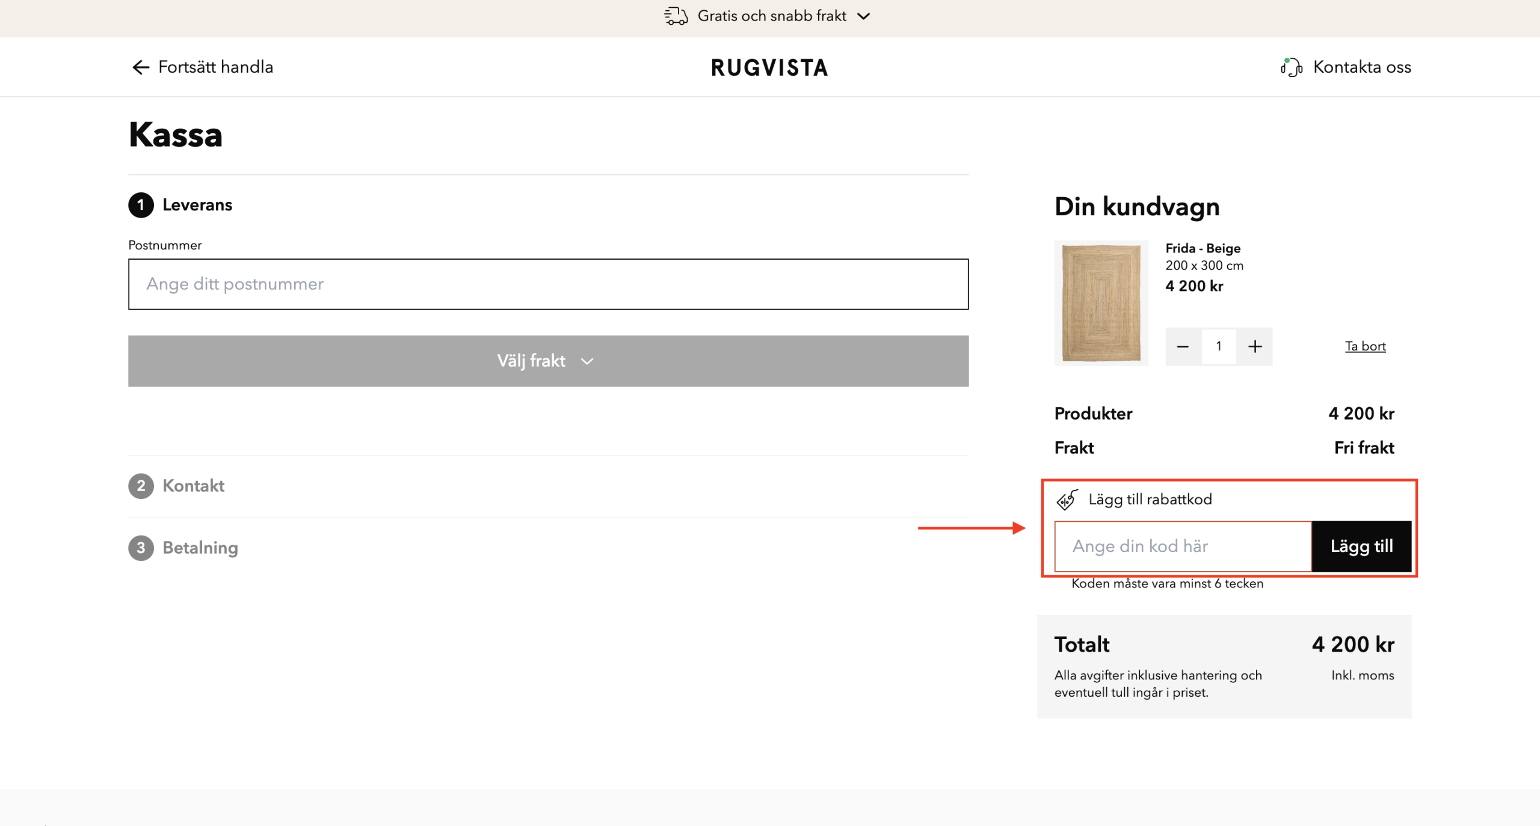Expand the Välj frakt chevron arrow
This screenshot has width=1540, height=826.
point(587,361)
